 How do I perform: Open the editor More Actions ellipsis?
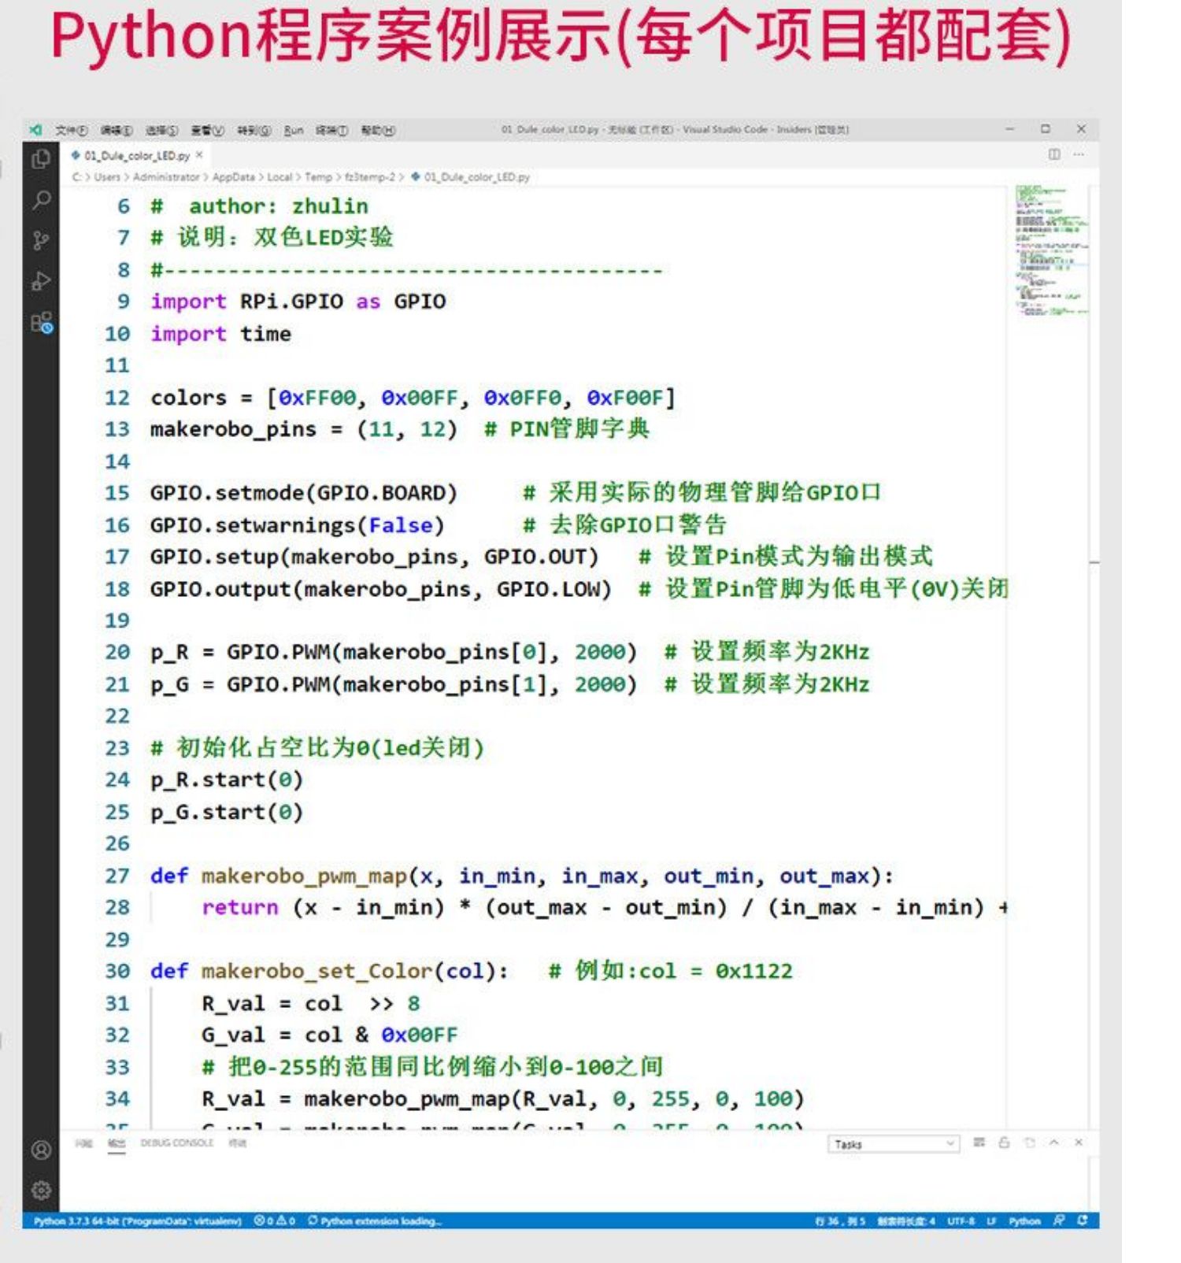1079,154
